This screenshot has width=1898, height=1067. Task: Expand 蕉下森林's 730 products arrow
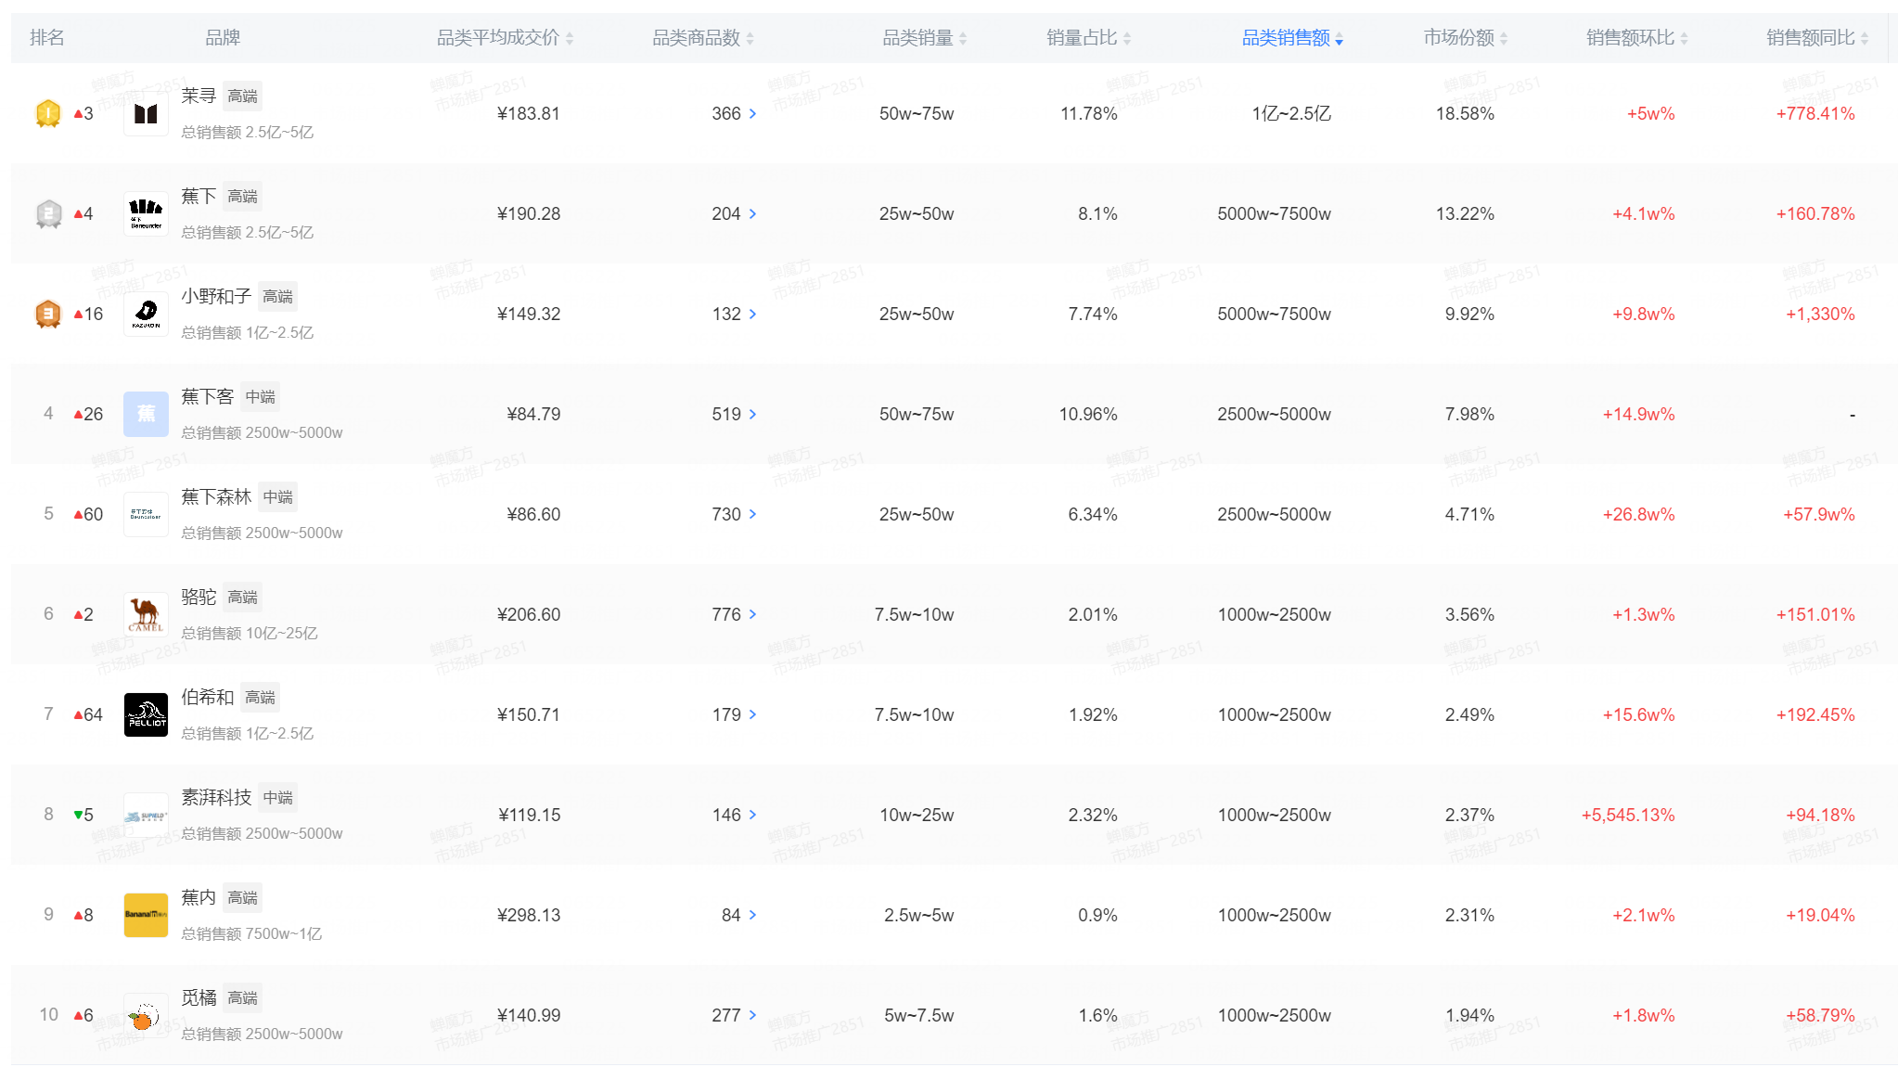[x=752, y=515]
